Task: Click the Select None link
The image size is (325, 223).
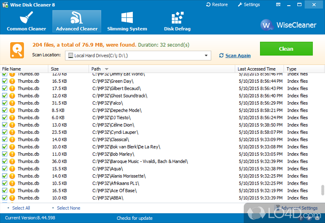Action: tap(68, 208)
